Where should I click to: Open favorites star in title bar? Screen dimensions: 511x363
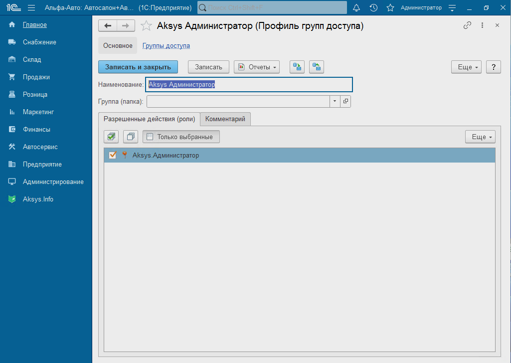(390, 7)
